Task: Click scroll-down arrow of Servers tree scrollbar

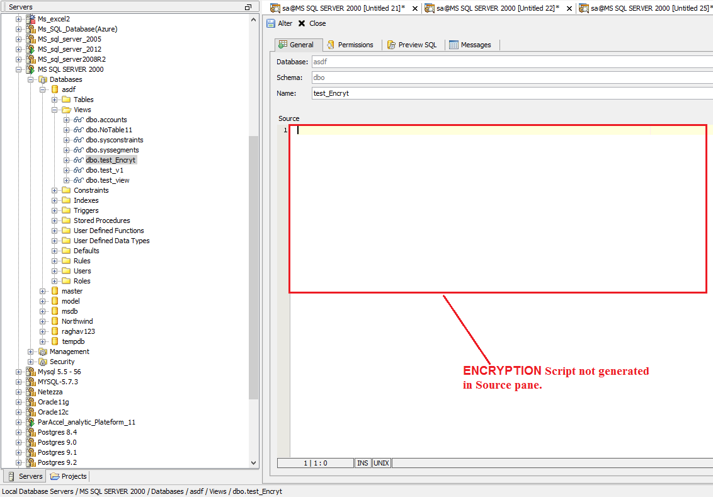Action: (x=253, y=463)
